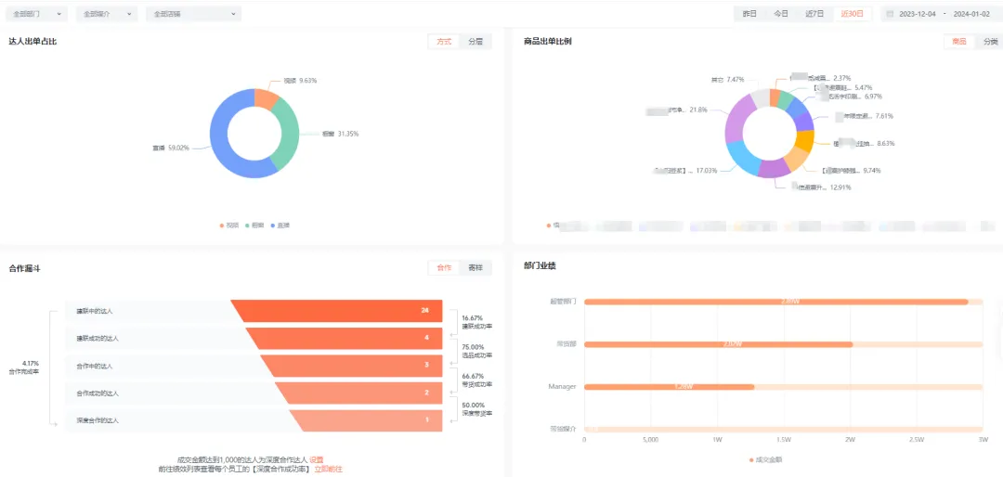Open the 全部店铺 dropdown

click(194, 14)
